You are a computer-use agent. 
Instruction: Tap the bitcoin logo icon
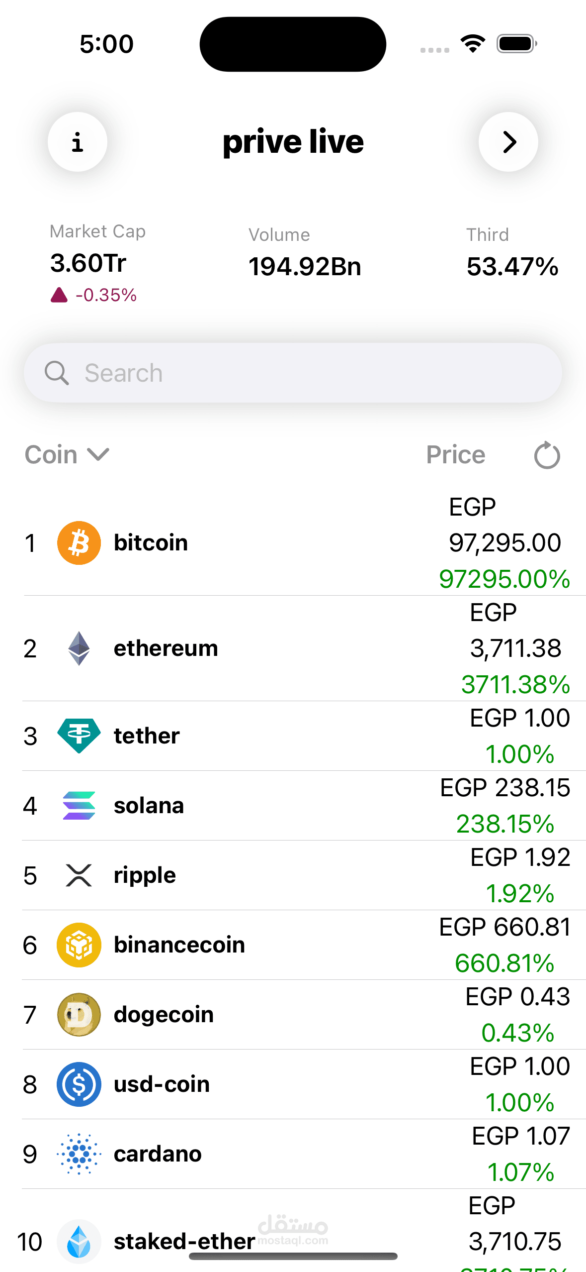[79, 542]
